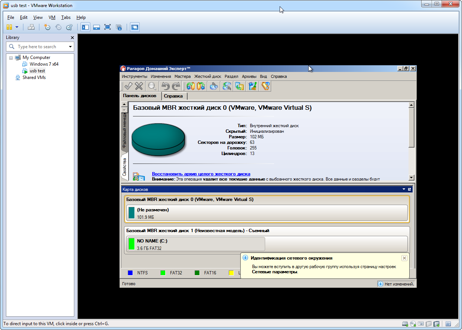Open the VM menu
462x330 pixels.
pos(52,17)
